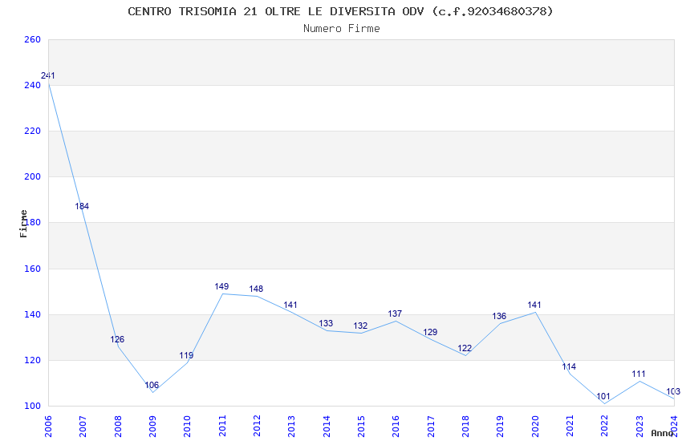Click the chart title CENTRO TRISOMIA 21
The width and height of the screenshot is (682, 441).
pos(340,11)
